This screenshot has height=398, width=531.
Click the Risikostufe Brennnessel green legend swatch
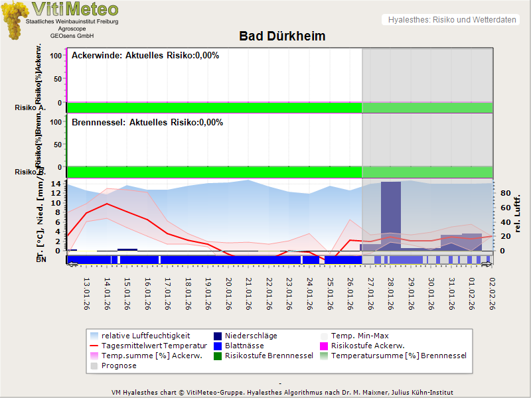coord(217,356)
